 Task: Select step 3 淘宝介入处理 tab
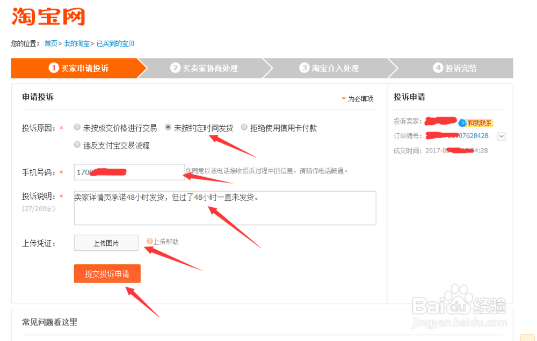[329, 68]
